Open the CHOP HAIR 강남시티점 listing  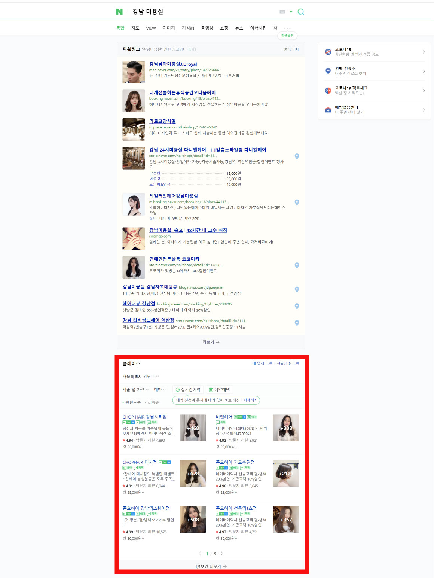(x=144, y=417)
